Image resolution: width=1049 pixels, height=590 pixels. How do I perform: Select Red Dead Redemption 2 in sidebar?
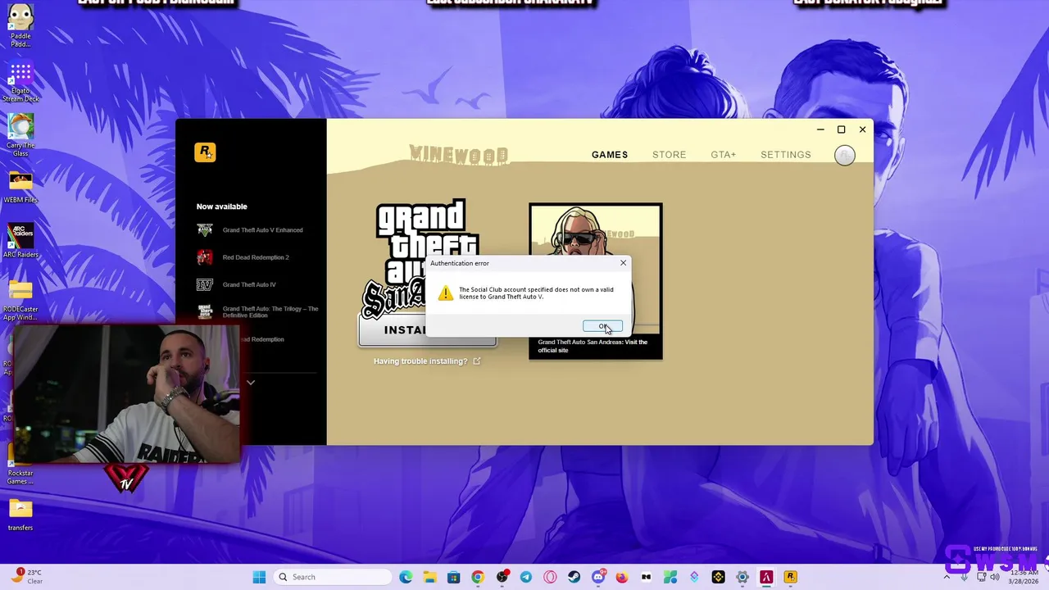point(257,257)
